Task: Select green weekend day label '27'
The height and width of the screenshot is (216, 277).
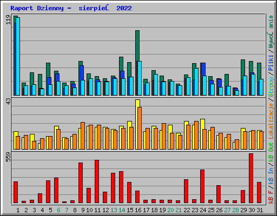Action: [x=227, y=210]
